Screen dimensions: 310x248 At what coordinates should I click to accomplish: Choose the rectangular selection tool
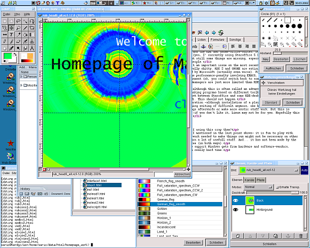pos(4,21)
